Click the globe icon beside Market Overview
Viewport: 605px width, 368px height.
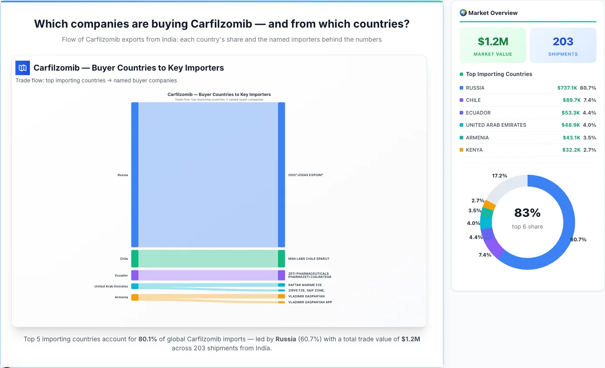coord(463,13)
